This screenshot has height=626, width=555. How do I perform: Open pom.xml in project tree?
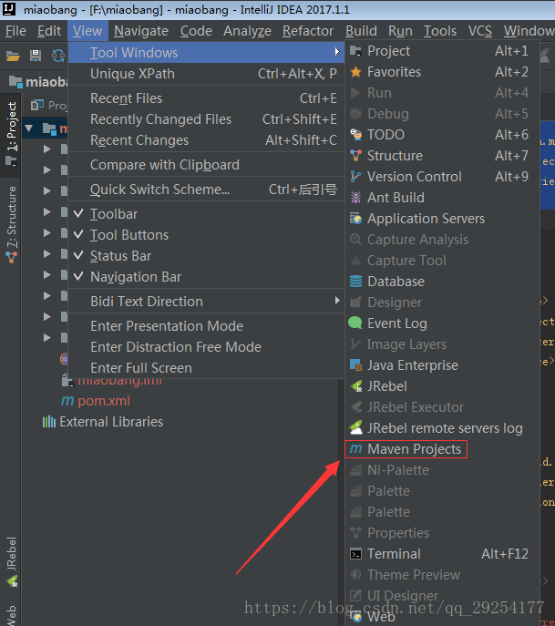pos(104,401)
